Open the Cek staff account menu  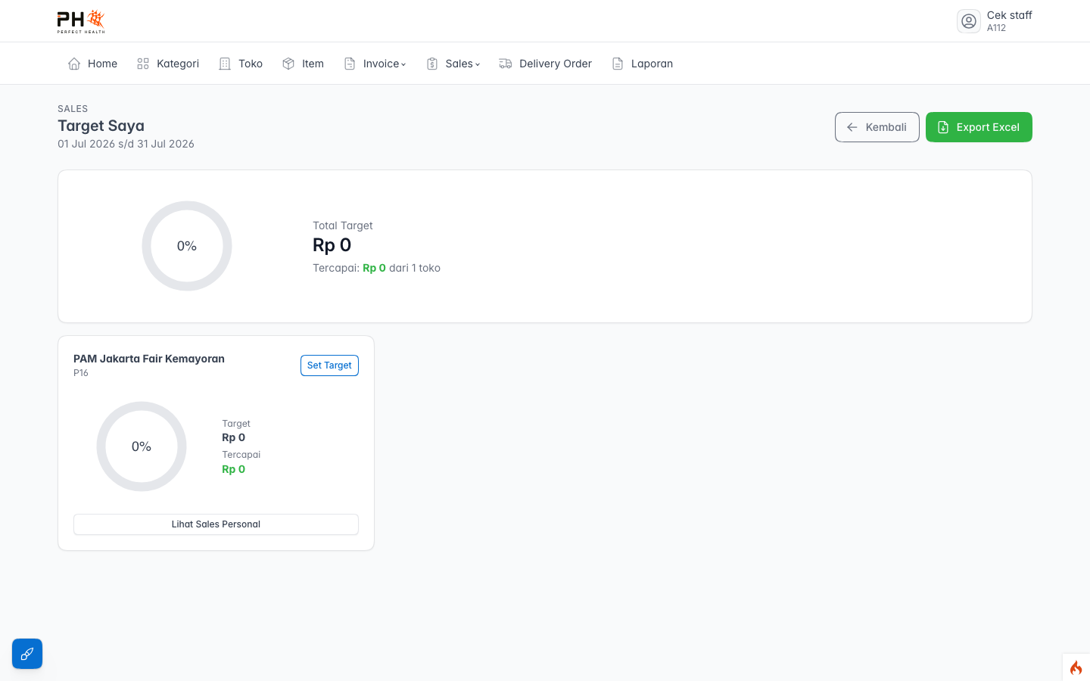coord(995,21)
